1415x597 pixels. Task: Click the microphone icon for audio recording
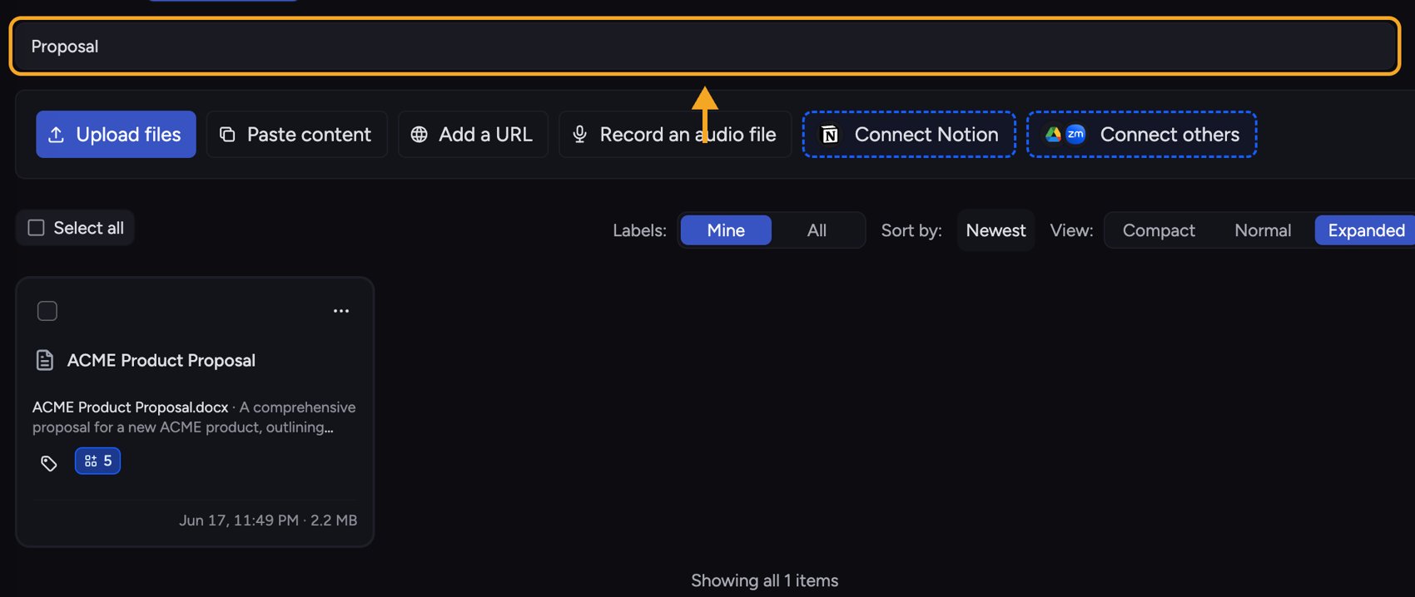click(580, 134)
